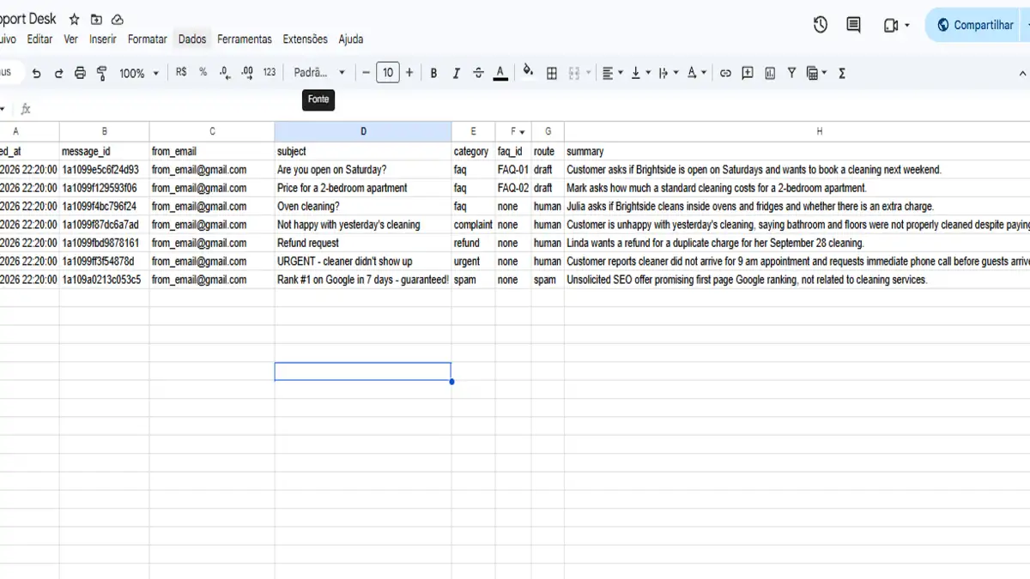This screenshot has width=1030, height=579.
Task: Click the Compartilhar button
Action: pos(977,25)
